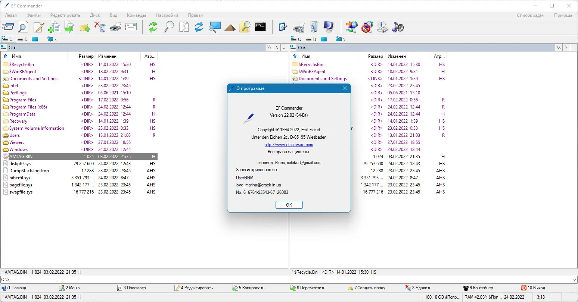
Task: Click the 6 Переместить function button
Action: [x=308, y=288]
